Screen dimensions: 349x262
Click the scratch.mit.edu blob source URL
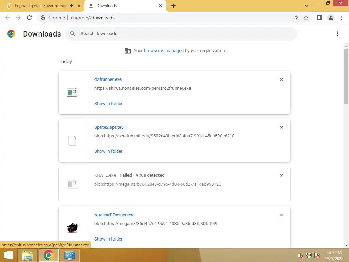(x=165, y=136)
